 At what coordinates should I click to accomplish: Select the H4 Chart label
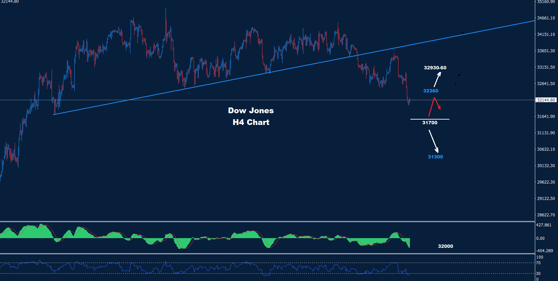point(251,122)
